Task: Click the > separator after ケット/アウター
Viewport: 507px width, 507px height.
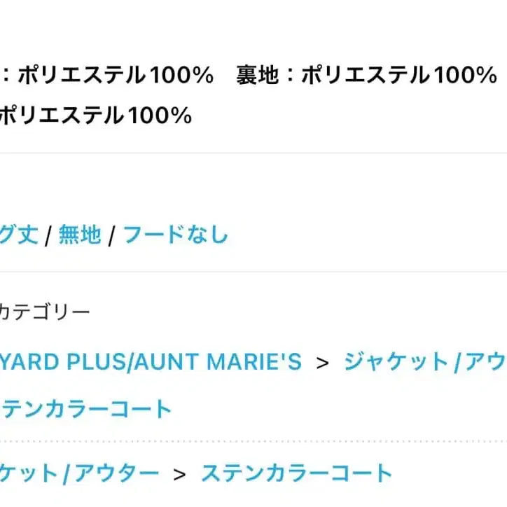Action: click(x=180, y=474)
